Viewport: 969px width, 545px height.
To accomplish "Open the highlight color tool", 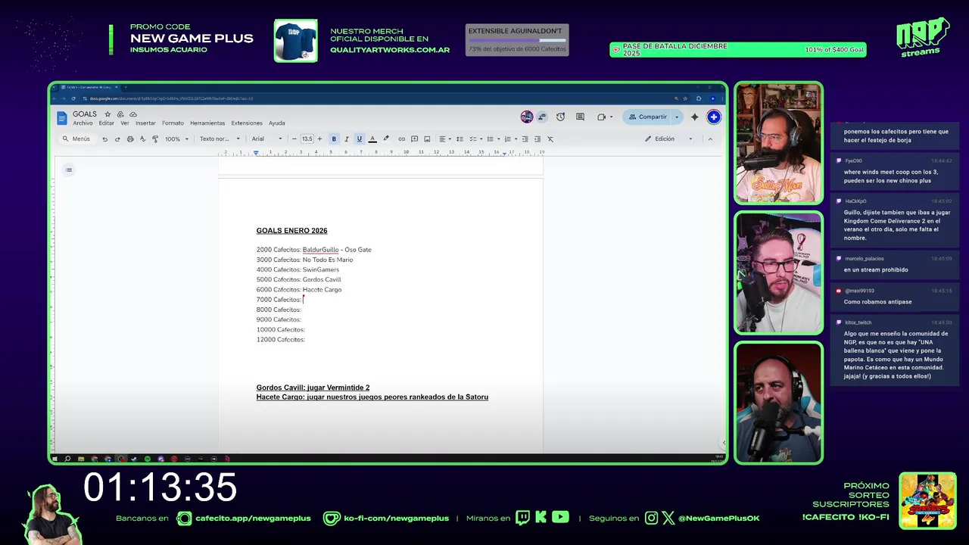I will pyautogui.click(x=386, y=139).
